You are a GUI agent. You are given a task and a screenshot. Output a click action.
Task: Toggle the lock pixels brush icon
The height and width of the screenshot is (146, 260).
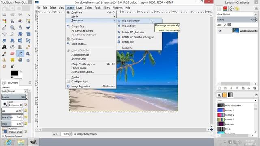[225, 25]
